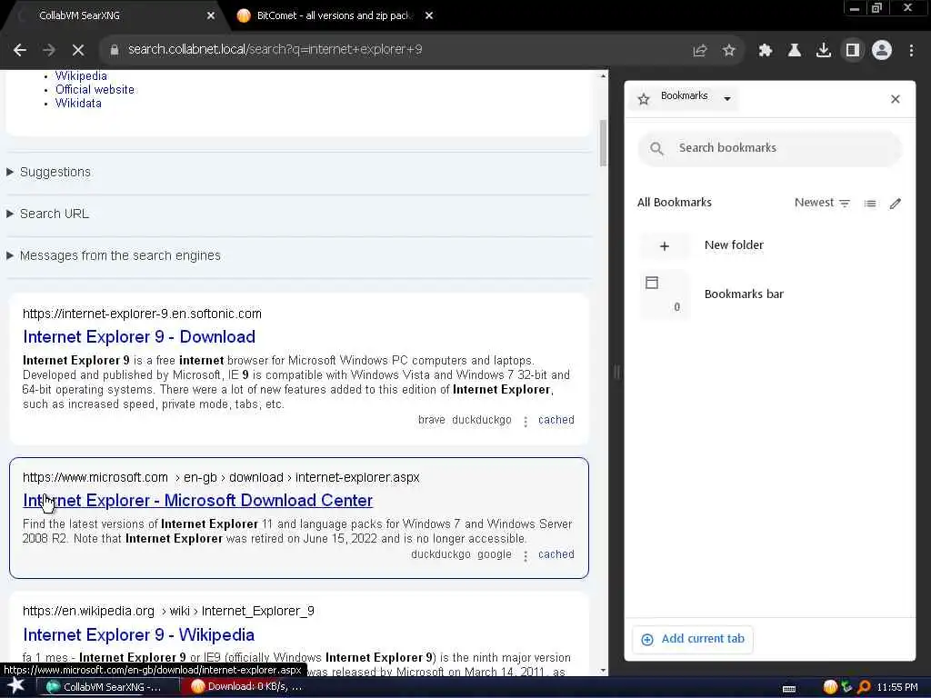Open the profile avatar menu
931x698 pixels.
[x=882, y=51]
